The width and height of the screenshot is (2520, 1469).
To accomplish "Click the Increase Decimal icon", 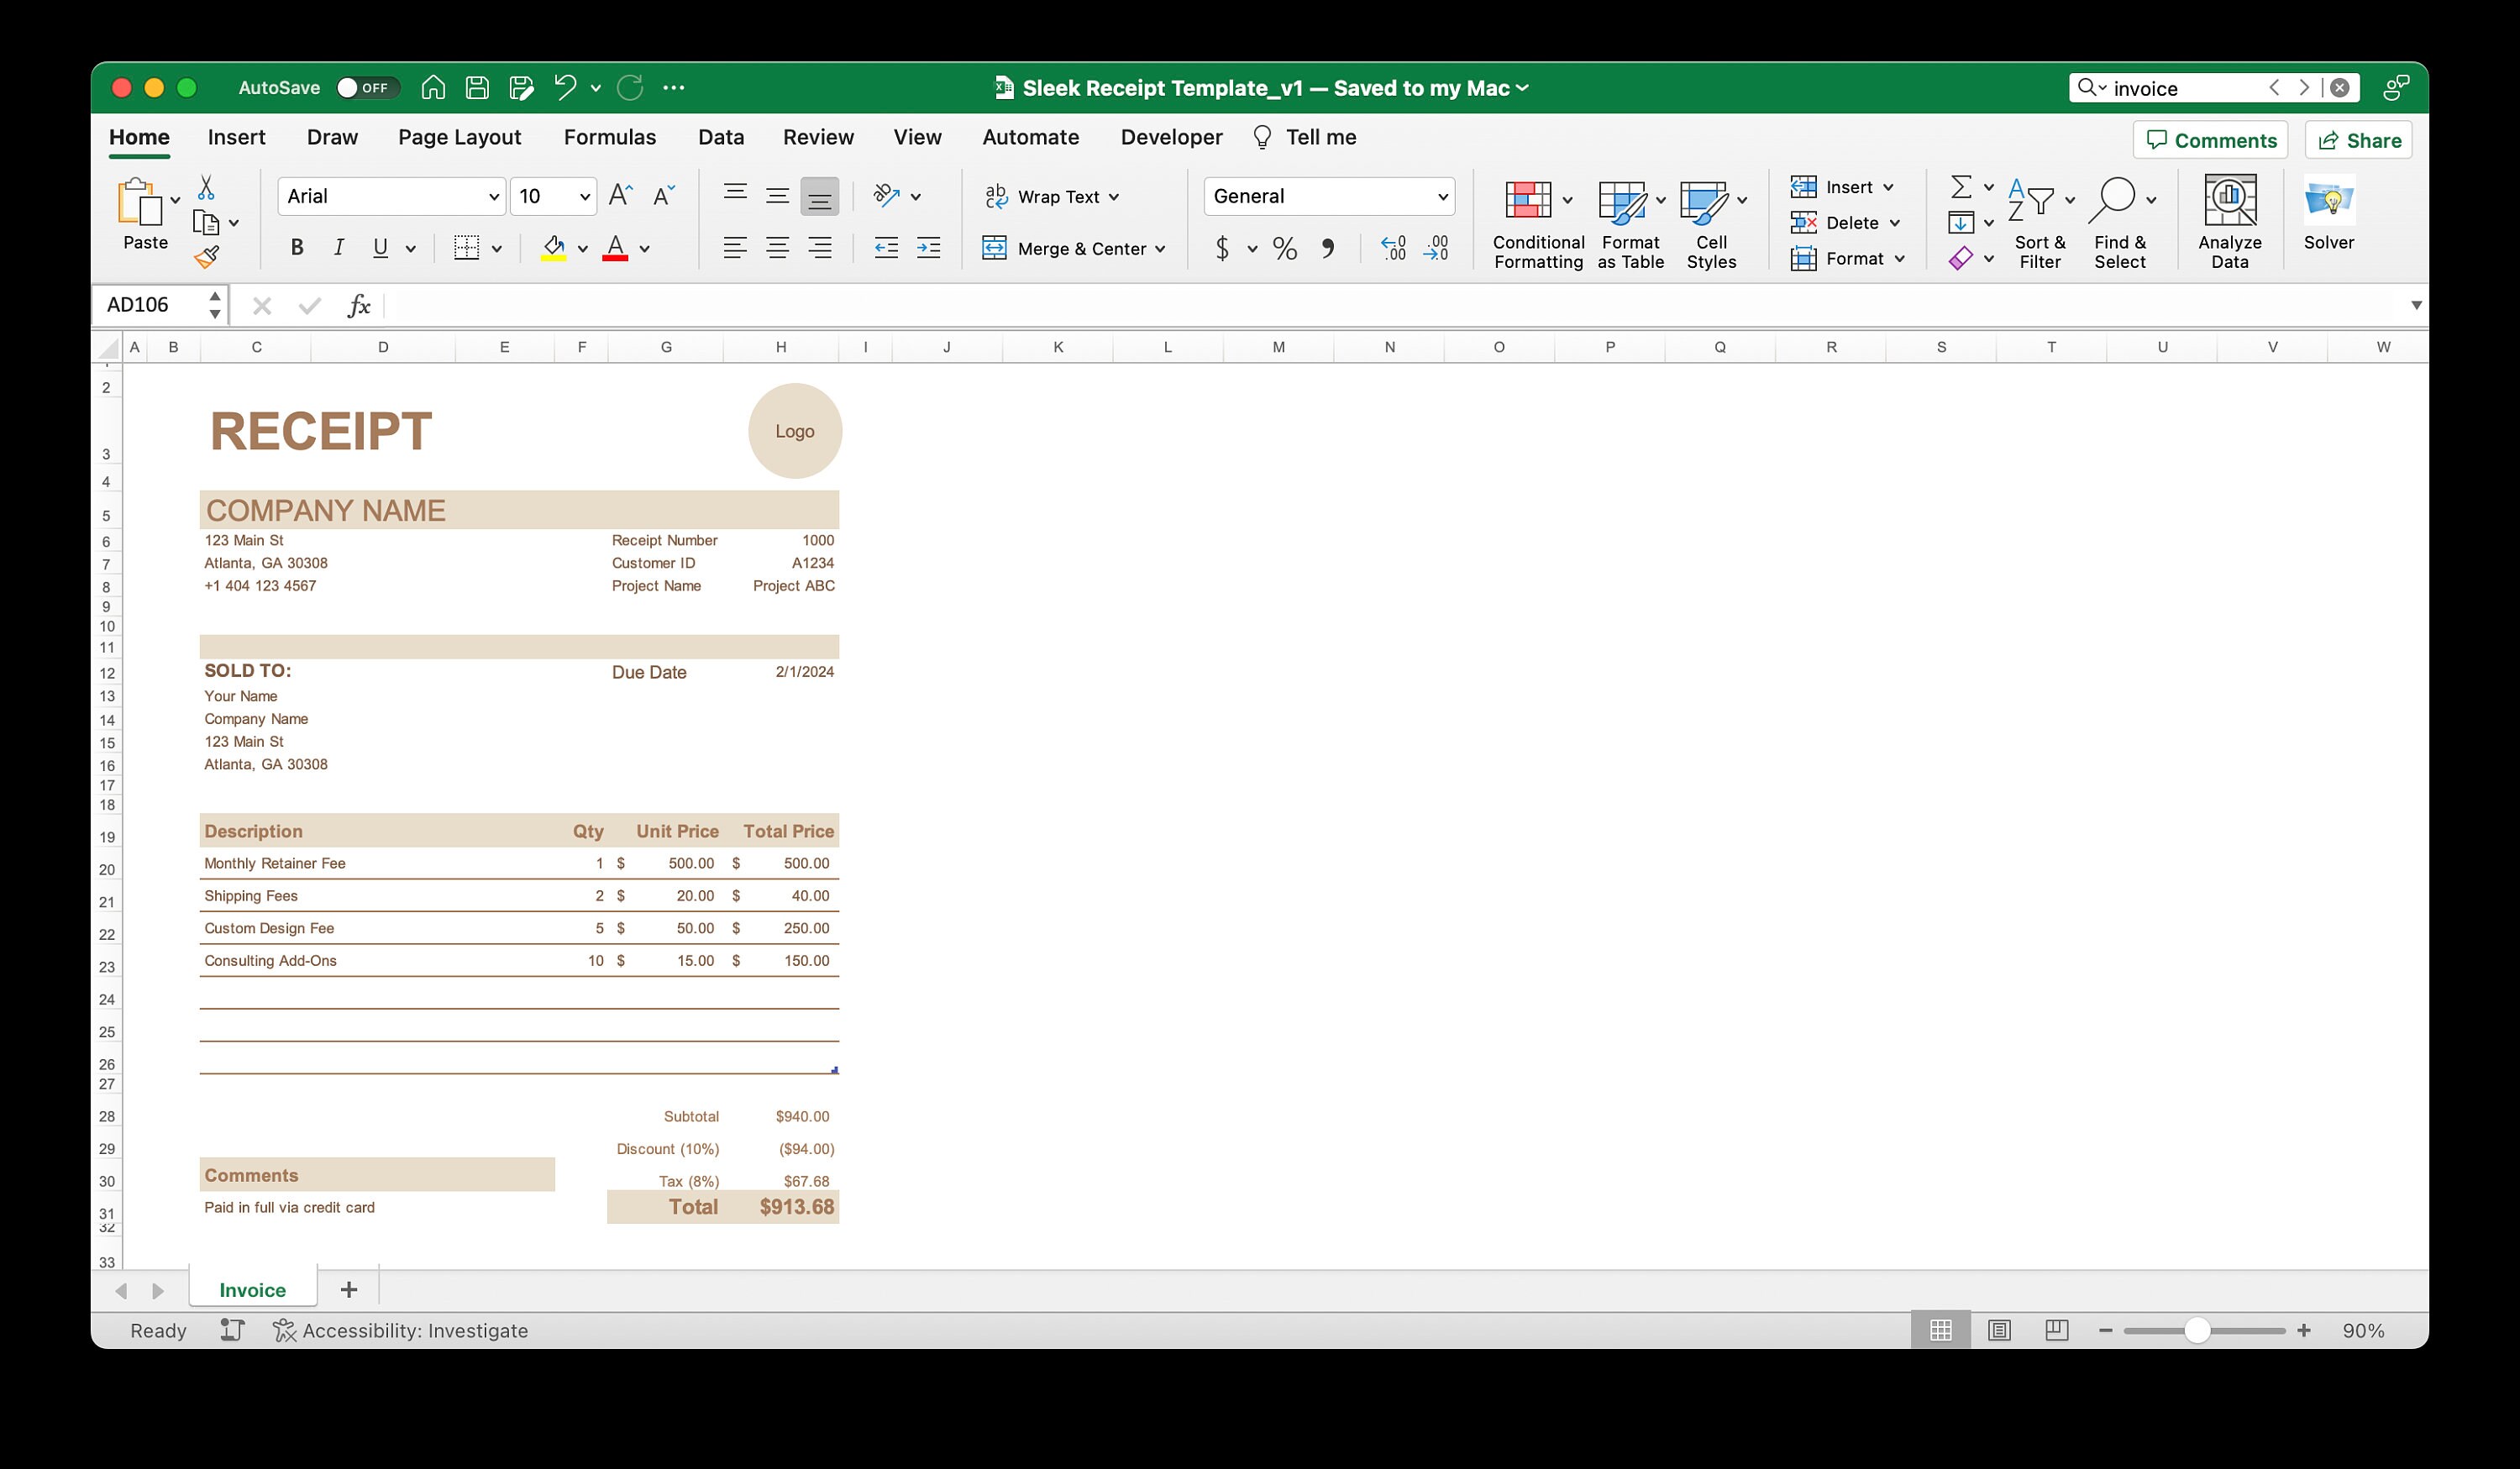I will coord(1393,248).
